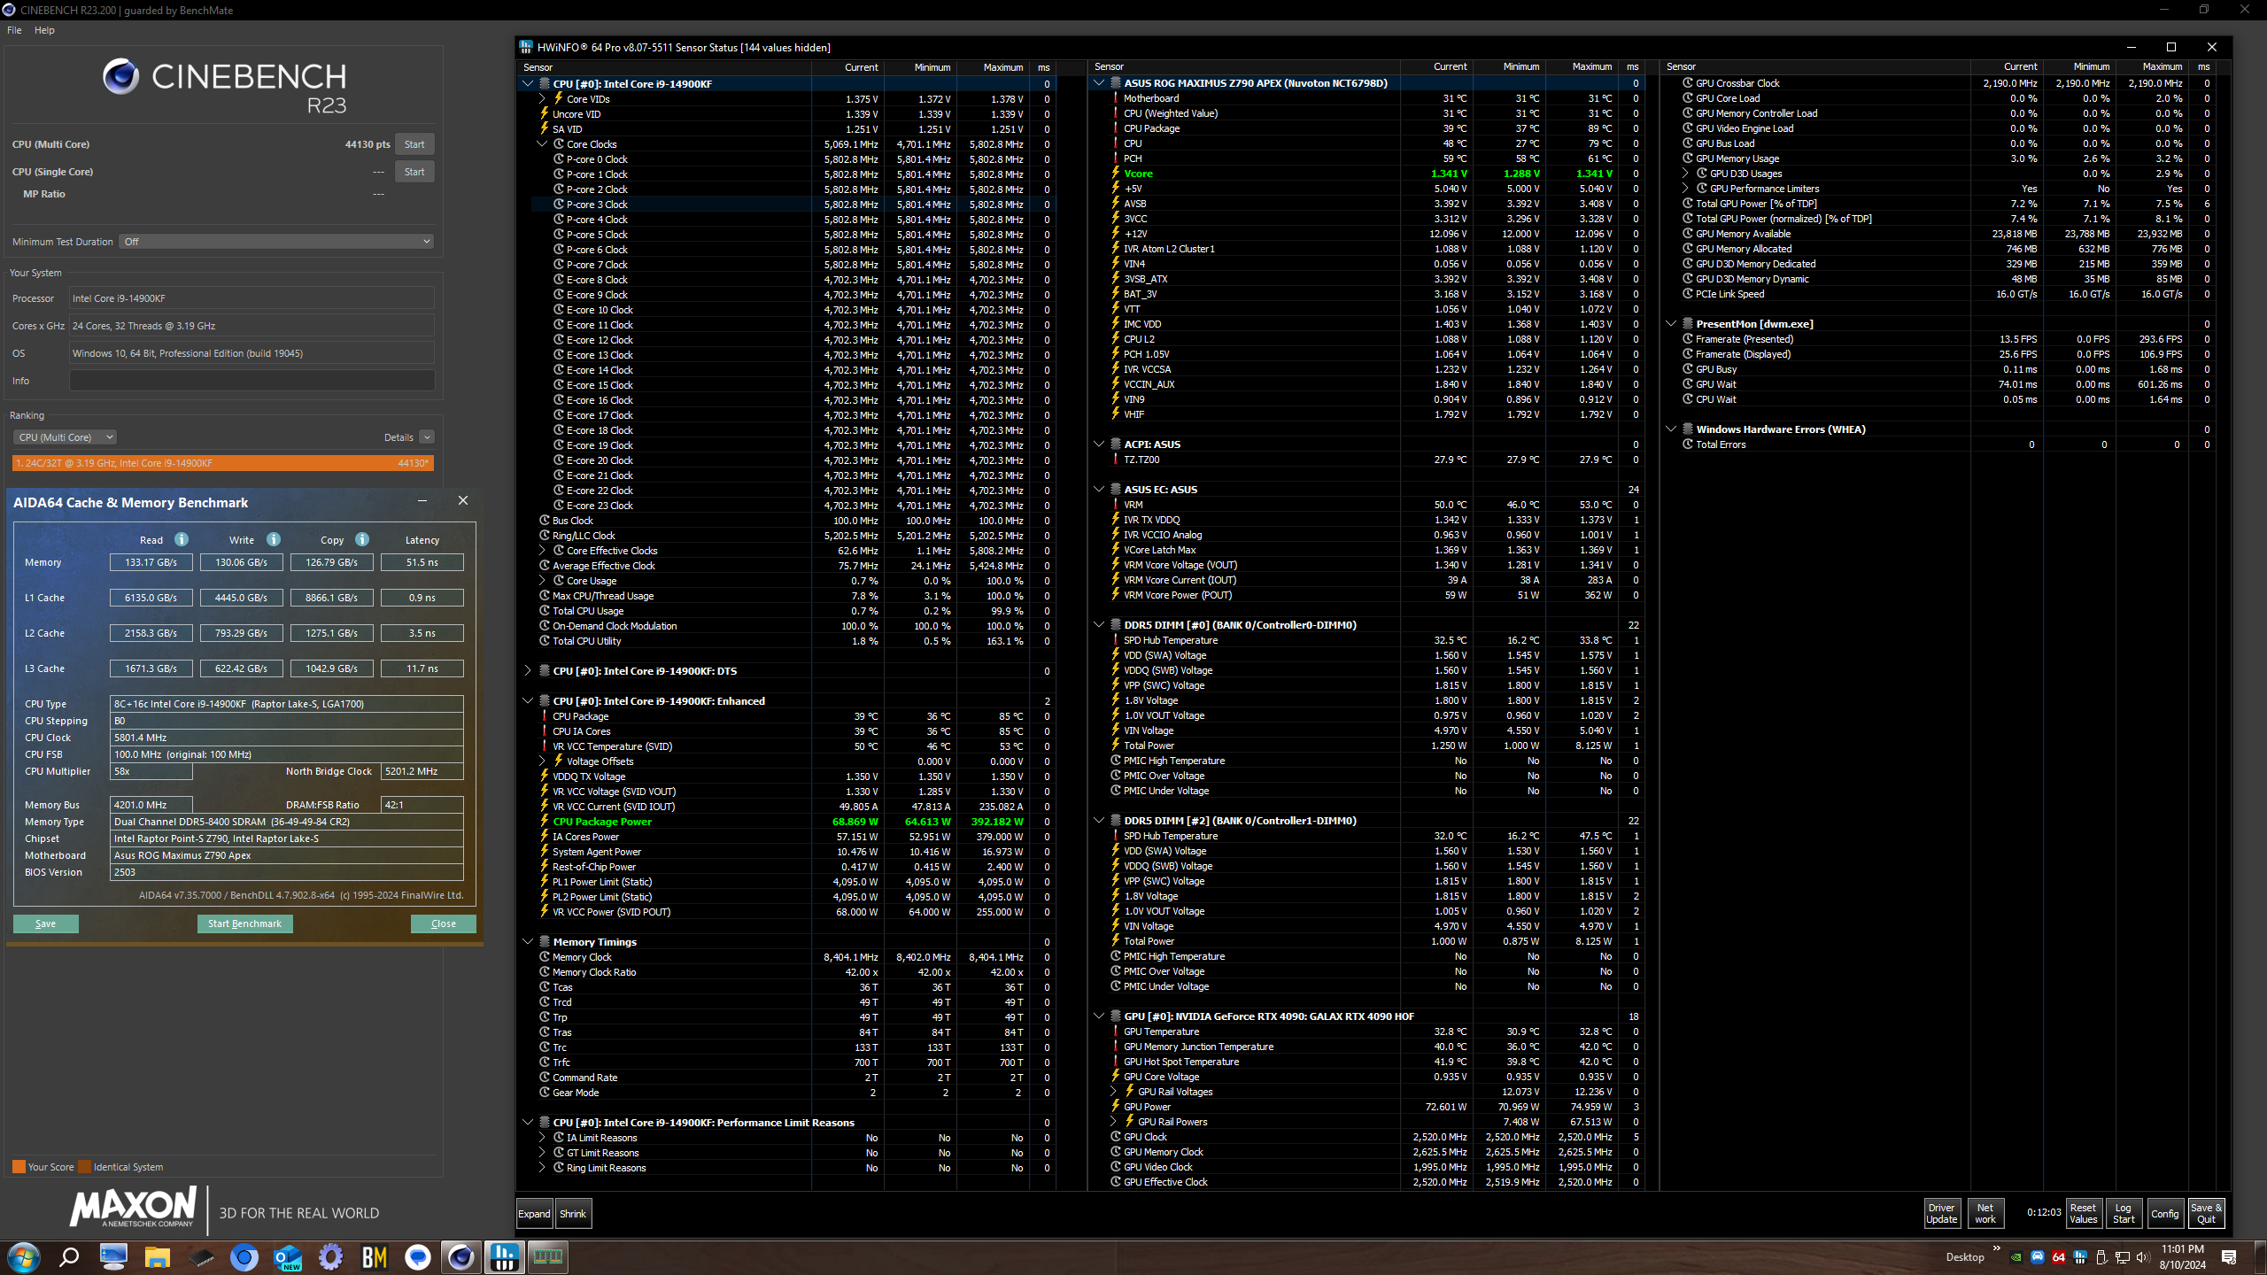Click the Save button in AIDA64
Image resolution: width=2267 pixels, height=1275 pixels.
coord(46,923)
